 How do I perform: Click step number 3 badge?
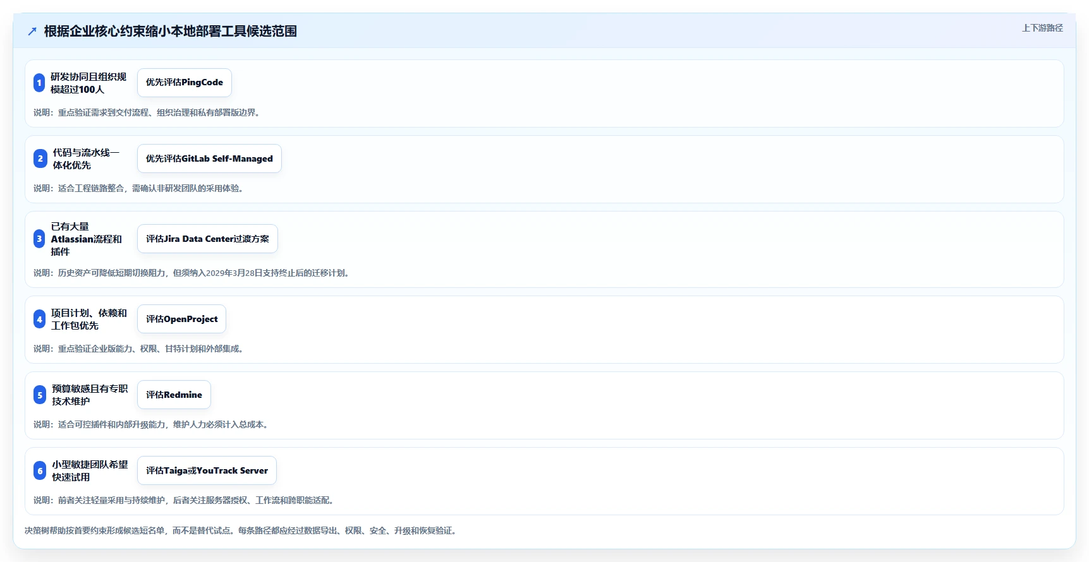click(39, 239)
